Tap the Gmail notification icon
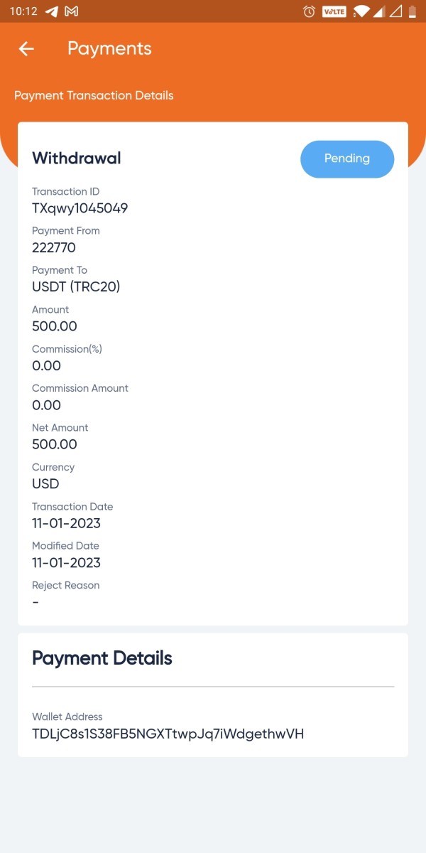 (72, 11)
